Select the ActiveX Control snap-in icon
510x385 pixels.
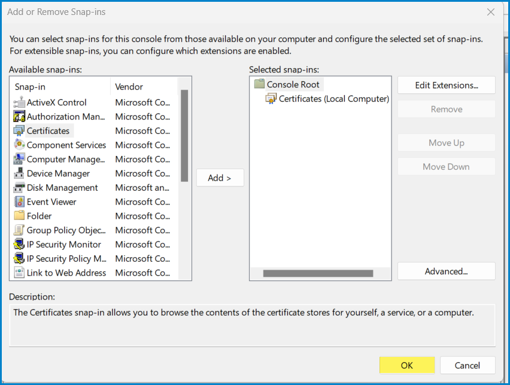pos(19,102)
